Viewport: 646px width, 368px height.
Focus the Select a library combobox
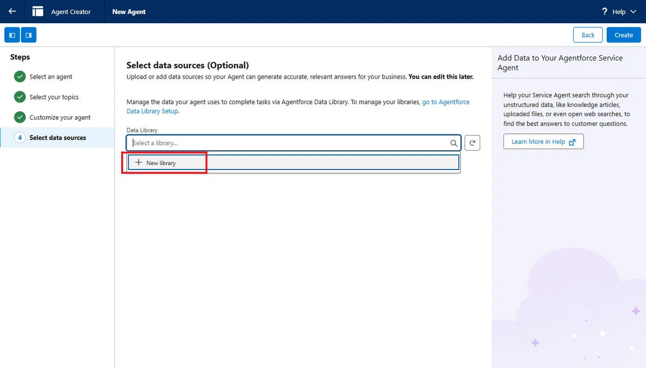click(x=293, y=143)
